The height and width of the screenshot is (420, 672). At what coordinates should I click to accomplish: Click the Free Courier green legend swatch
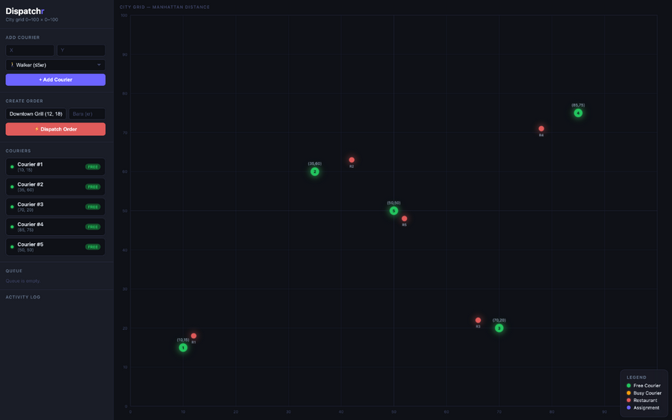pos(629,386)
